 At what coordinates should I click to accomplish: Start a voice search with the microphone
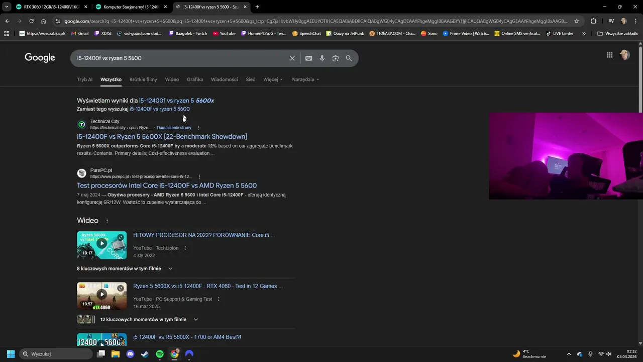322,58
